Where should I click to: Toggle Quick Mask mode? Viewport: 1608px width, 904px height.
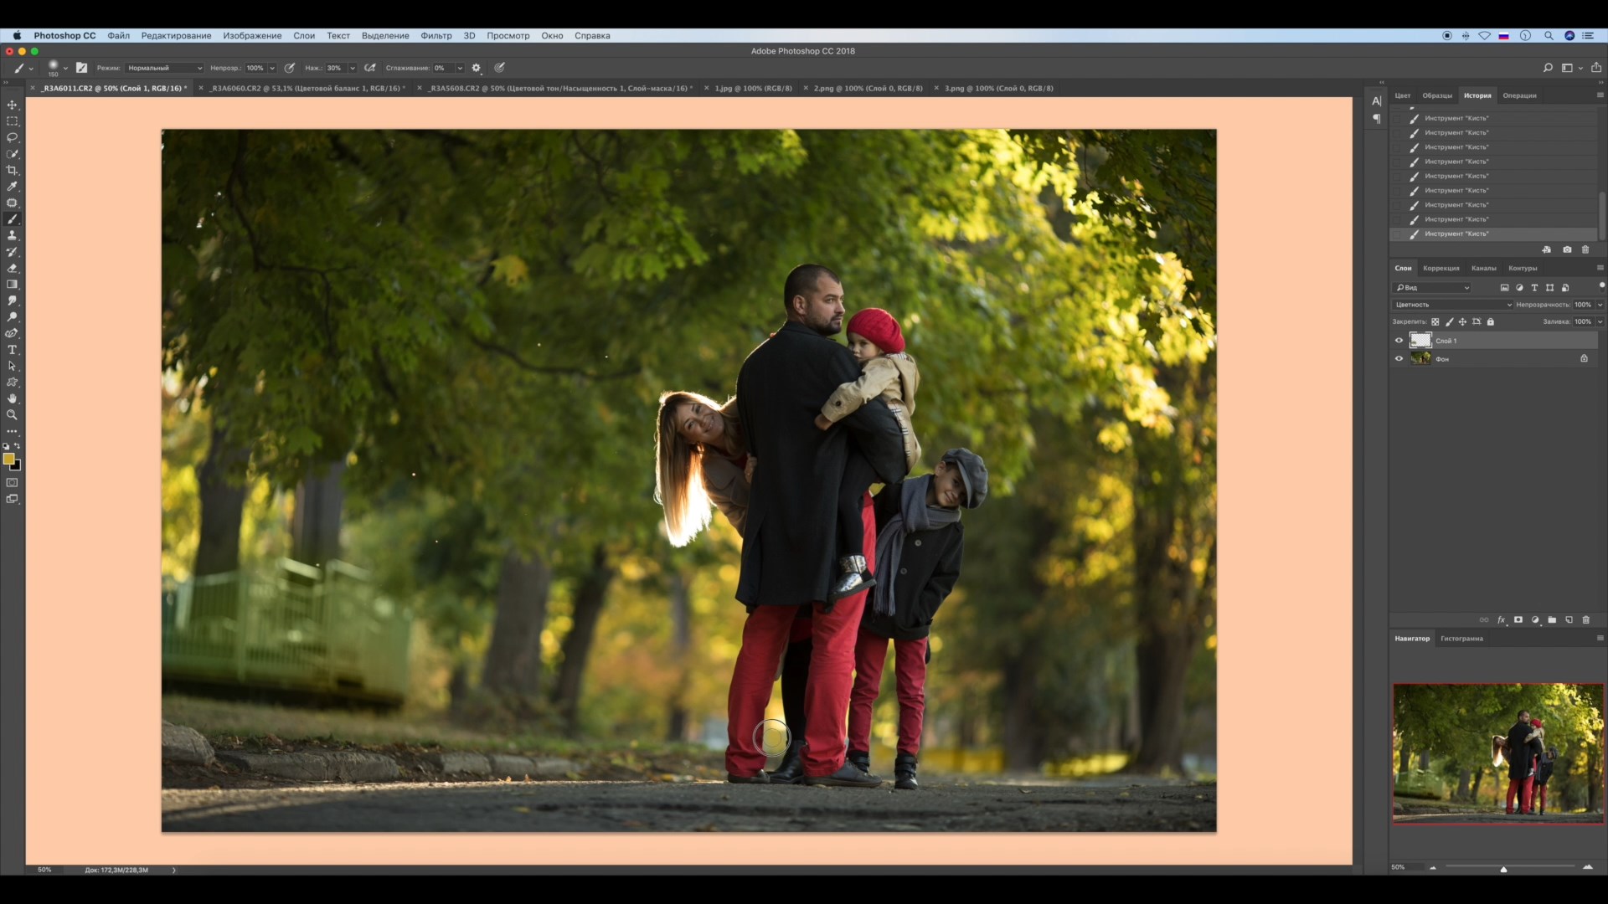(x=12, y=483)
